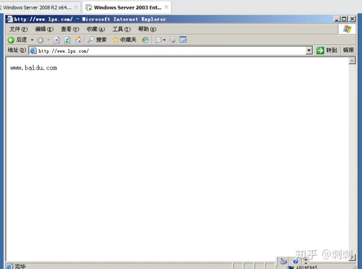Open the 文件(F) menu

19,29
